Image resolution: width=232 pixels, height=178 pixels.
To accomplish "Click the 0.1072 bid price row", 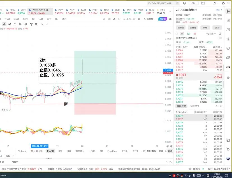I will tap(199, 95).
